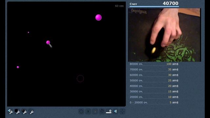
Task: Click the 70000 оч. reward row
Action: pyautogui.click(x=154, y=69)
